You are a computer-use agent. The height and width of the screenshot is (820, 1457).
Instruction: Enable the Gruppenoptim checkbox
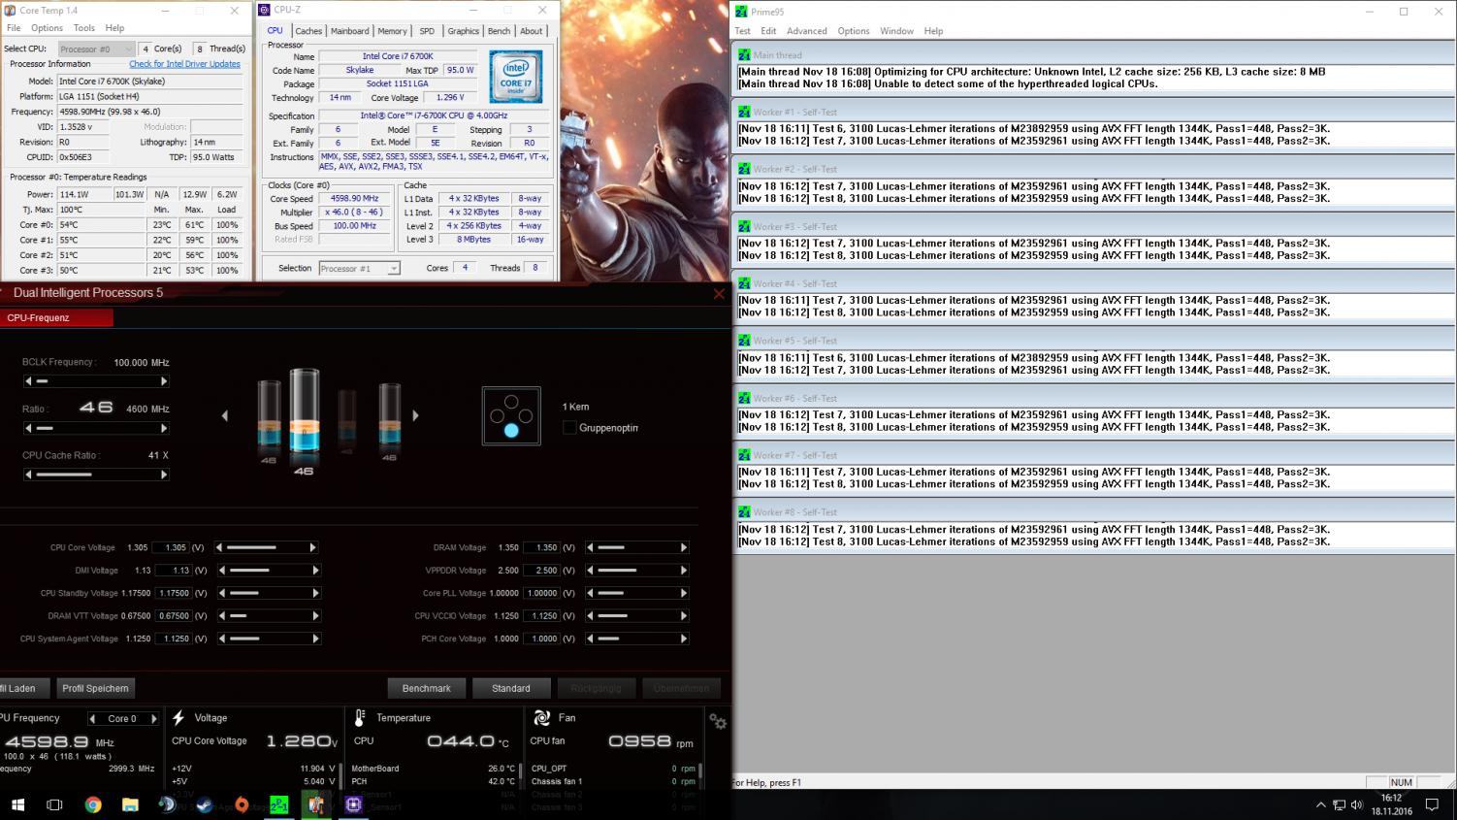pos(569,428)
